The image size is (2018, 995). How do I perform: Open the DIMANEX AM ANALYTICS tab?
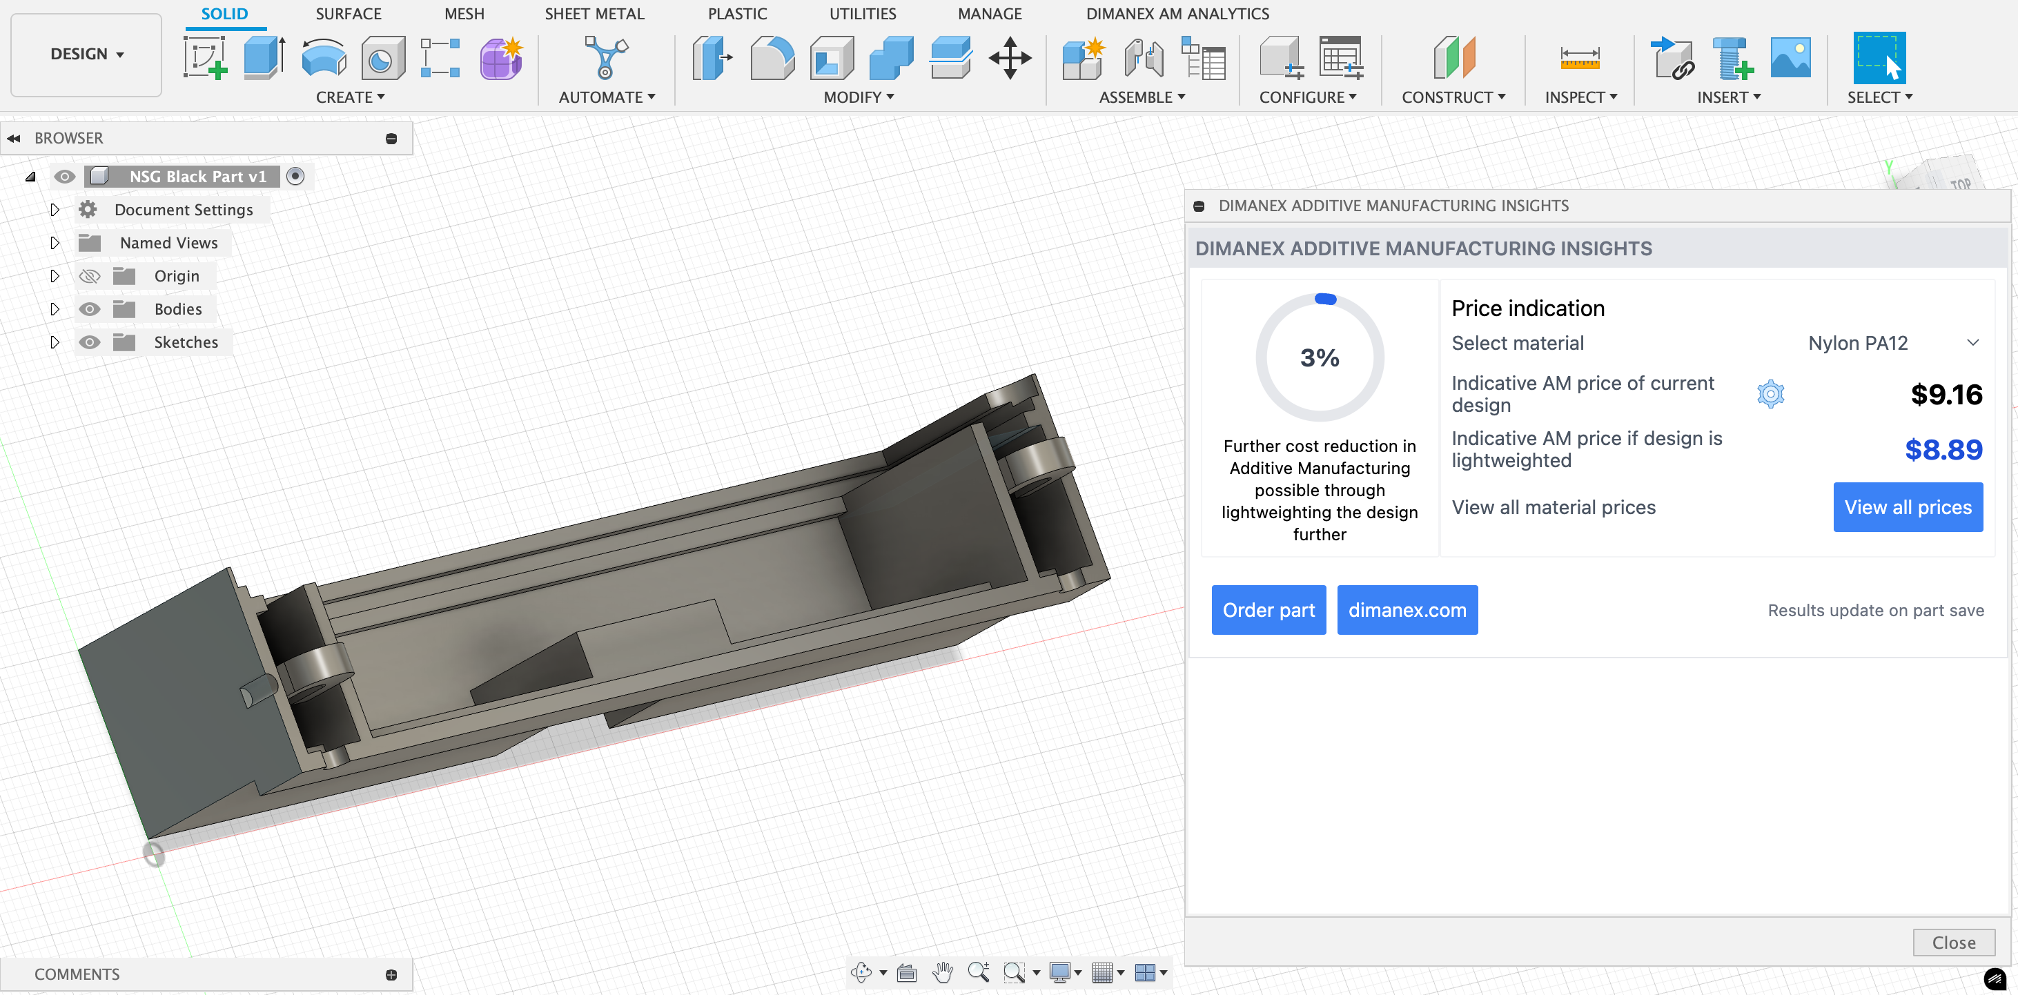(x=1177, y=14)
